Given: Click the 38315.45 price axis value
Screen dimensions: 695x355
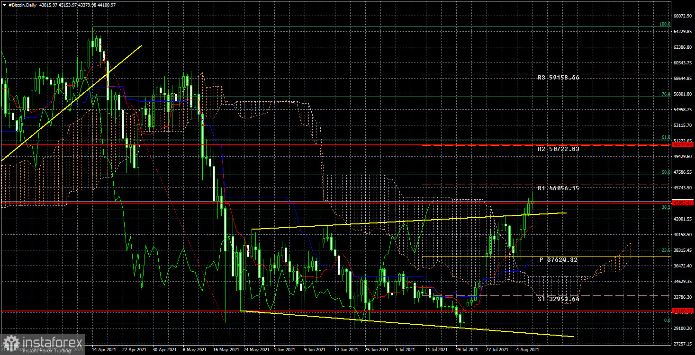Looking at the screenshot, I should point(683,250).
